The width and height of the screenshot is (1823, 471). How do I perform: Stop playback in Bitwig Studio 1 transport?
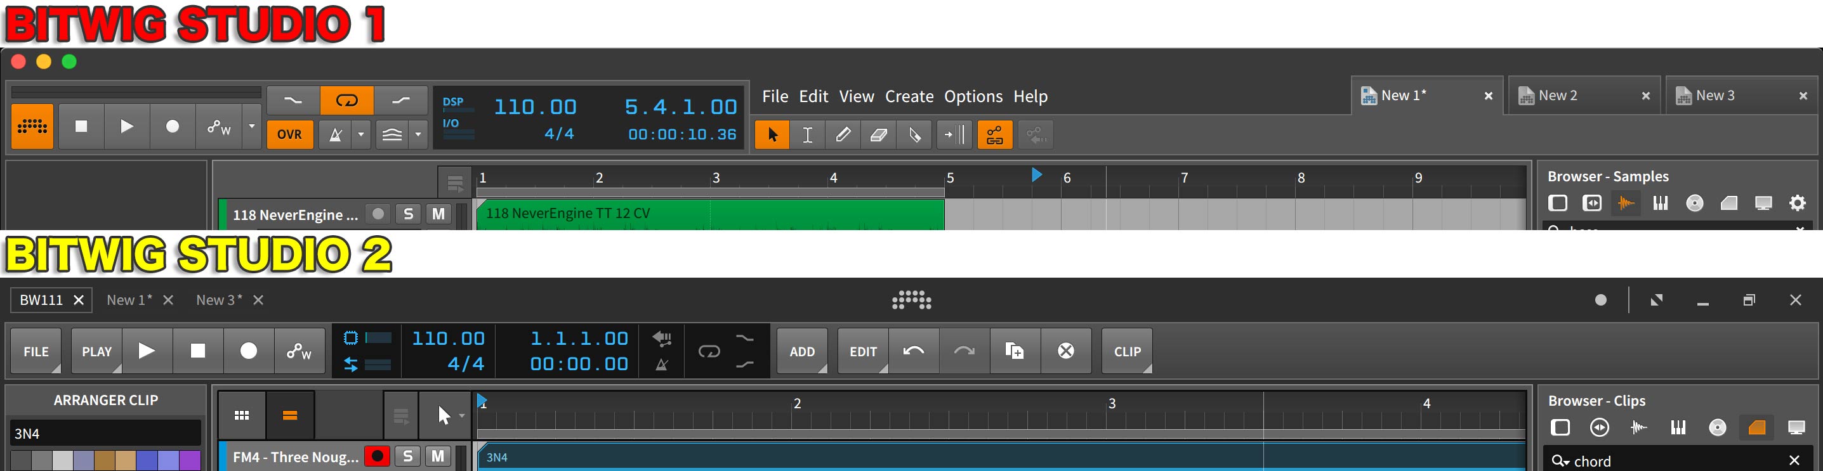[x=81, y=127]
